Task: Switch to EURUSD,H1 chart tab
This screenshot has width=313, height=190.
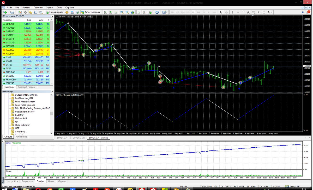Action: [x=63, y=138]
